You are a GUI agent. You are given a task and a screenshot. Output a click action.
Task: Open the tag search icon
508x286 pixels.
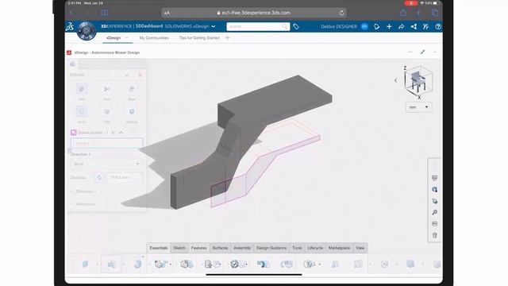[x=296, y=26]
